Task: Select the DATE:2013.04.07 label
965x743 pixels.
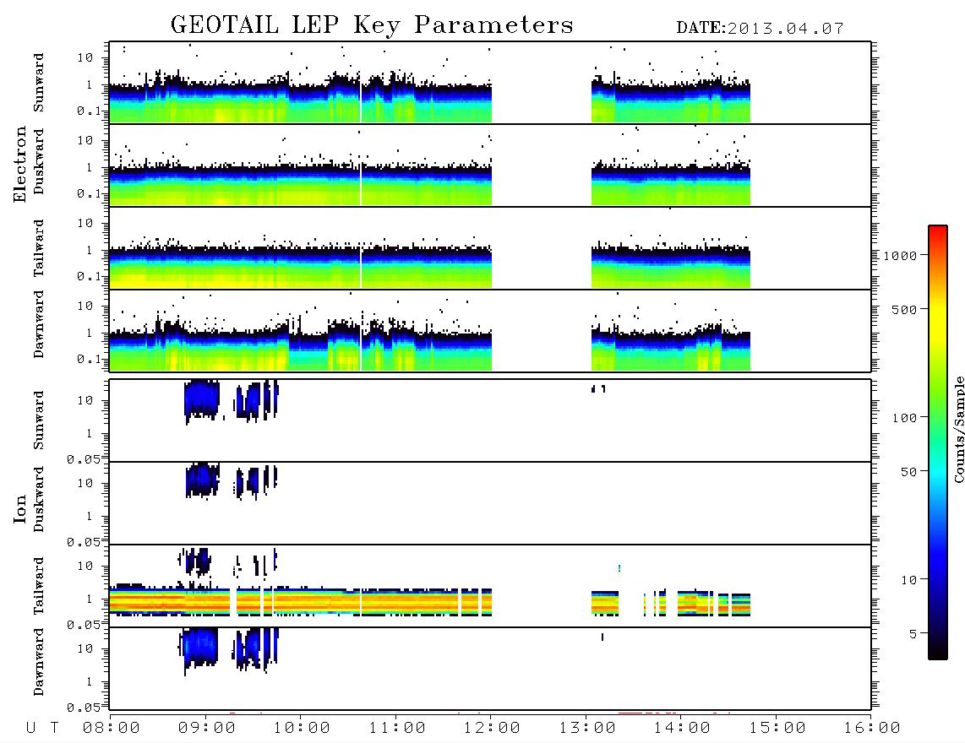Action: coord(760,29)
